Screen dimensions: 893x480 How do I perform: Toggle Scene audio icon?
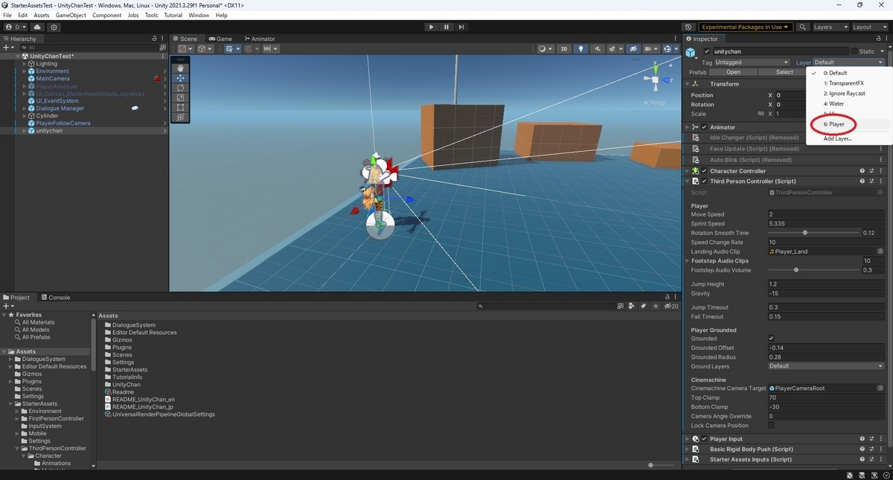[598, 49]
